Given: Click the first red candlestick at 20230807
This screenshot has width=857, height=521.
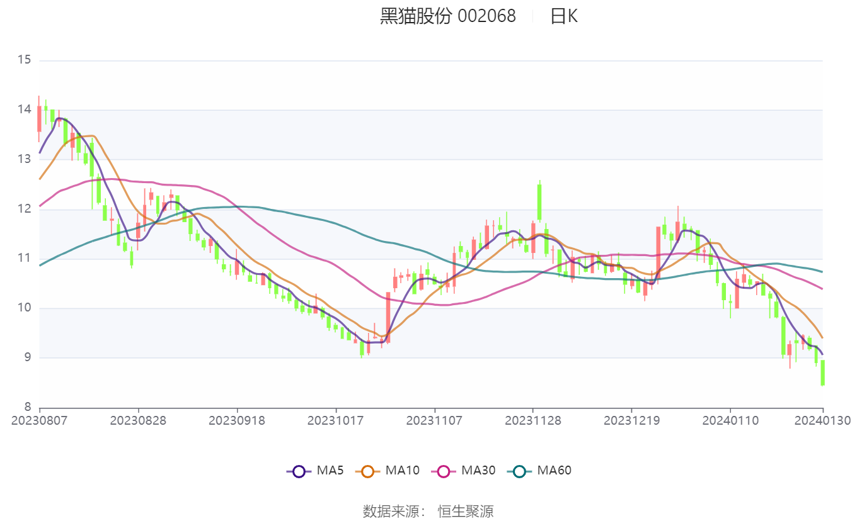Looking at the screenshot, I should point(39,118).
